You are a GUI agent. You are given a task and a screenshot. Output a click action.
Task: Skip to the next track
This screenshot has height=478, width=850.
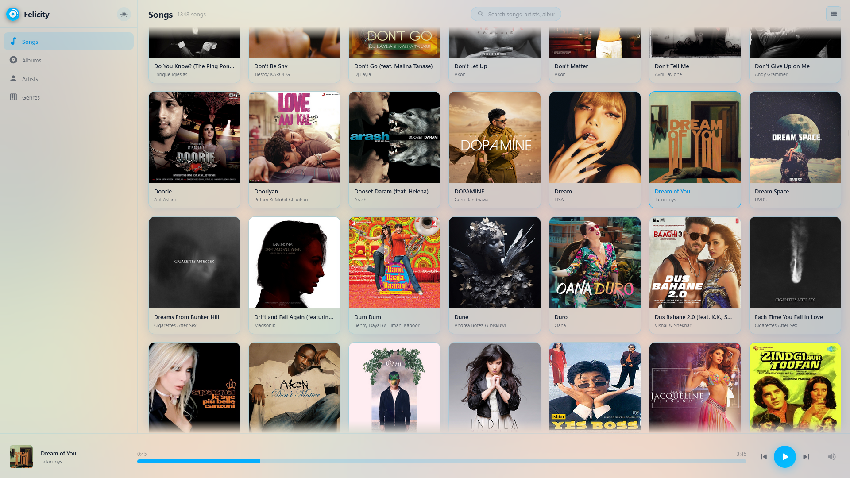tap(806, 457)
